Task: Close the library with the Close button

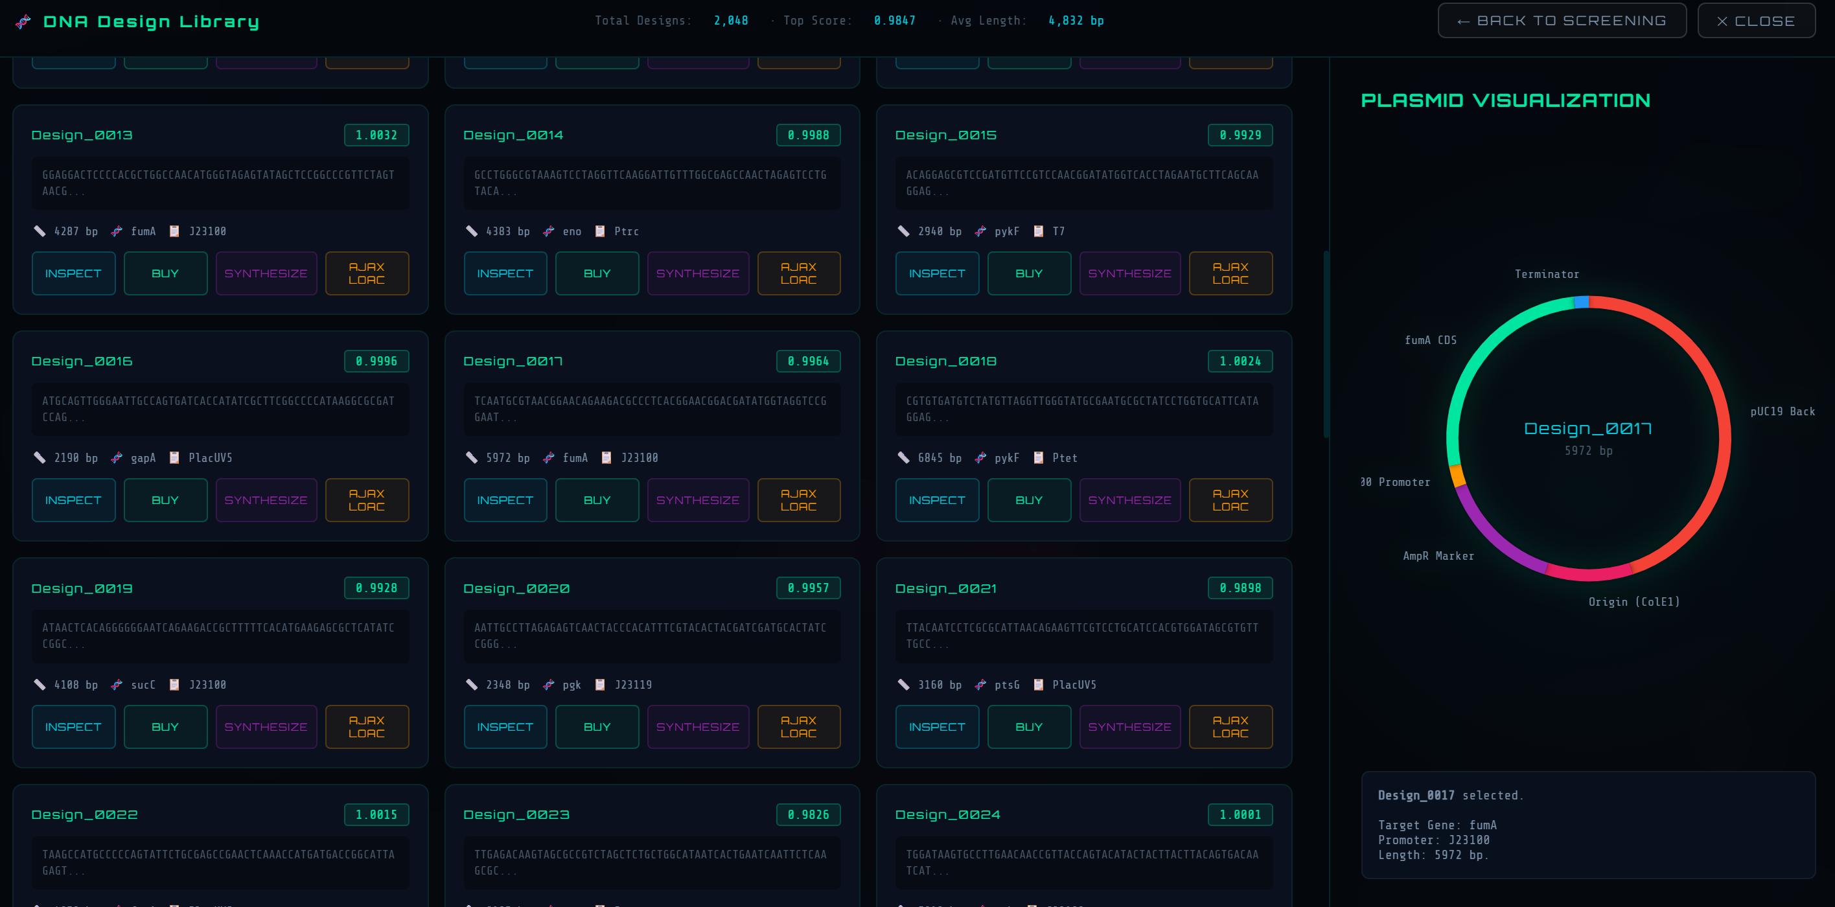Action: [1756, 21]
